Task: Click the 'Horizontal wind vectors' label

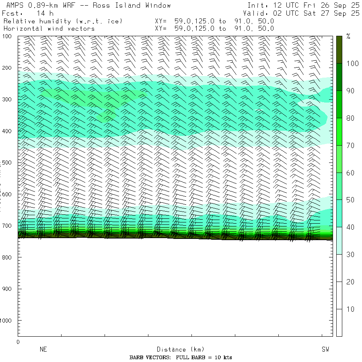Action: [49, 29]
